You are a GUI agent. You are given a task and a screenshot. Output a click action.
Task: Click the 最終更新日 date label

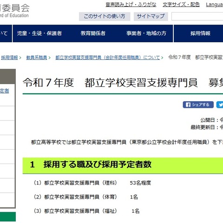[x=207, y=127]
